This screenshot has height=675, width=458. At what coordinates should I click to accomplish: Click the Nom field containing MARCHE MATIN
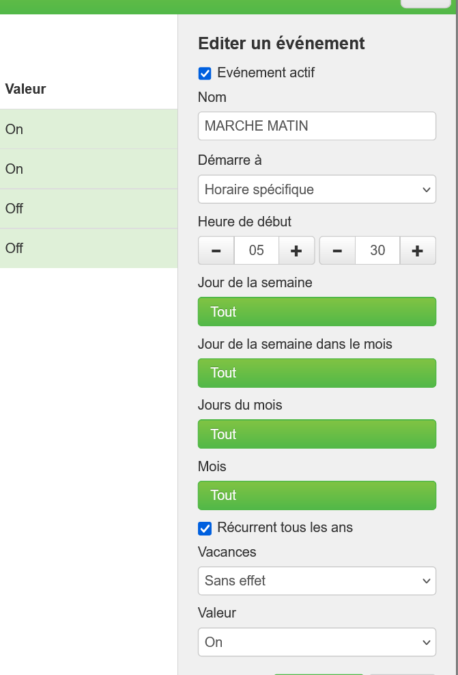(x=317, y=127)
